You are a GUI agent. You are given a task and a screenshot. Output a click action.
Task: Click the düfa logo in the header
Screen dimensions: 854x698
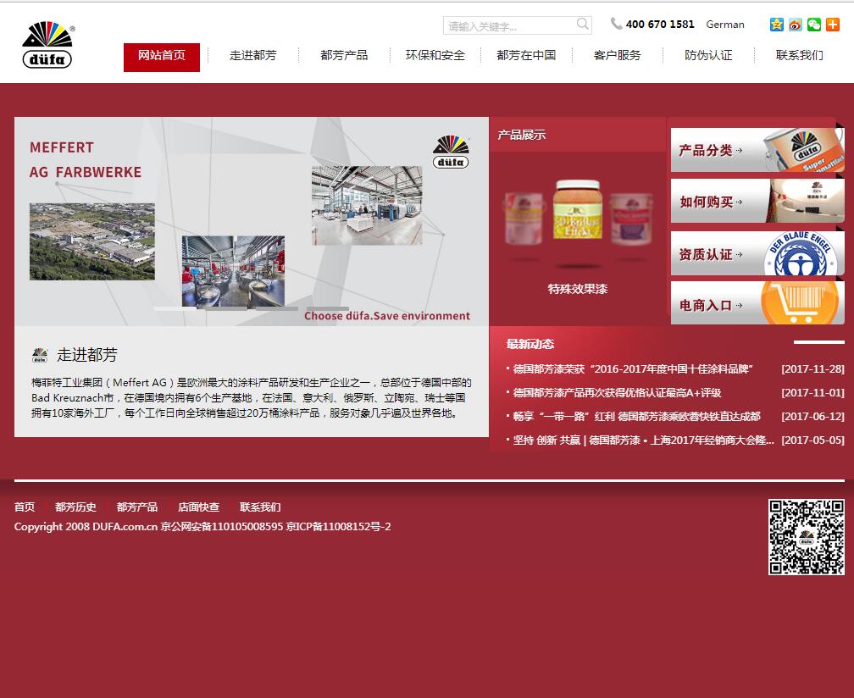(x=47, y=45)
